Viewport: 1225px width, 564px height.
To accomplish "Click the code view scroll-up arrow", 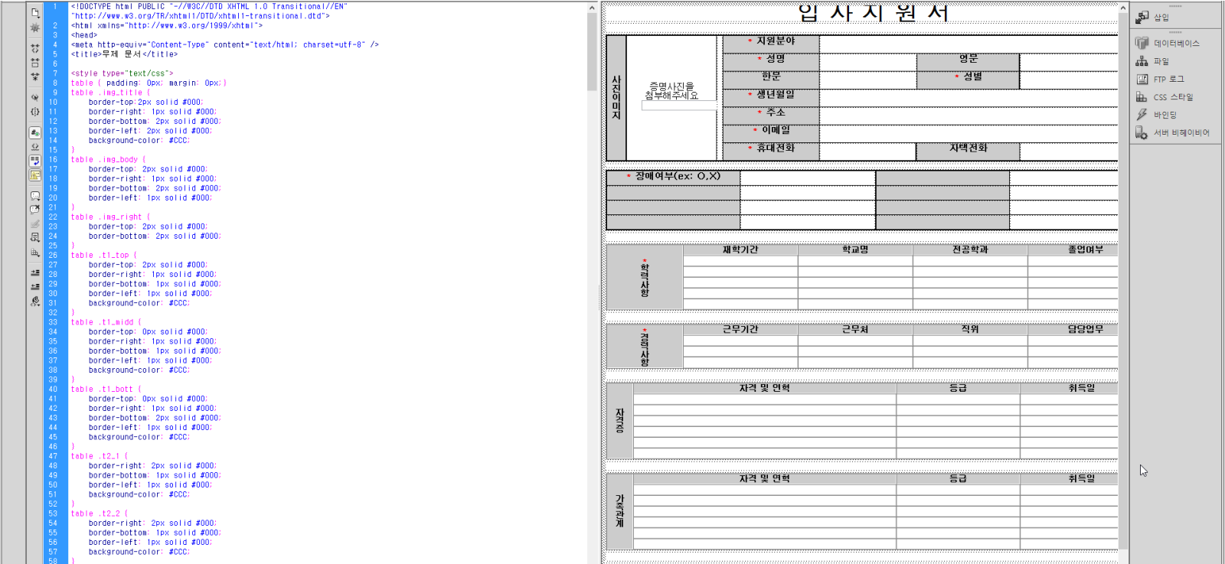I will tap(592, 8).
